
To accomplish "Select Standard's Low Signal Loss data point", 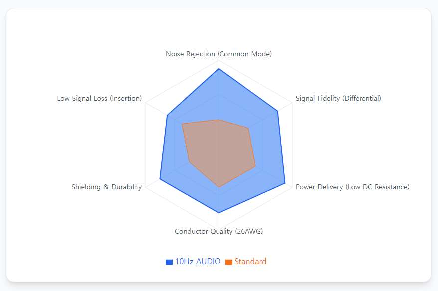I will [x=182, y=124].
